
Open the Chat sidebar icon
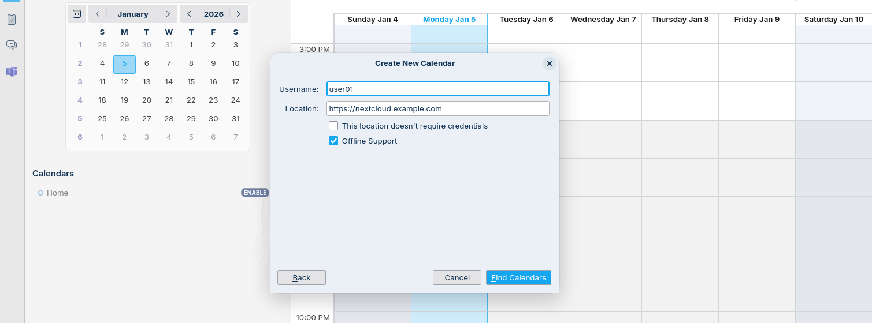12,45
